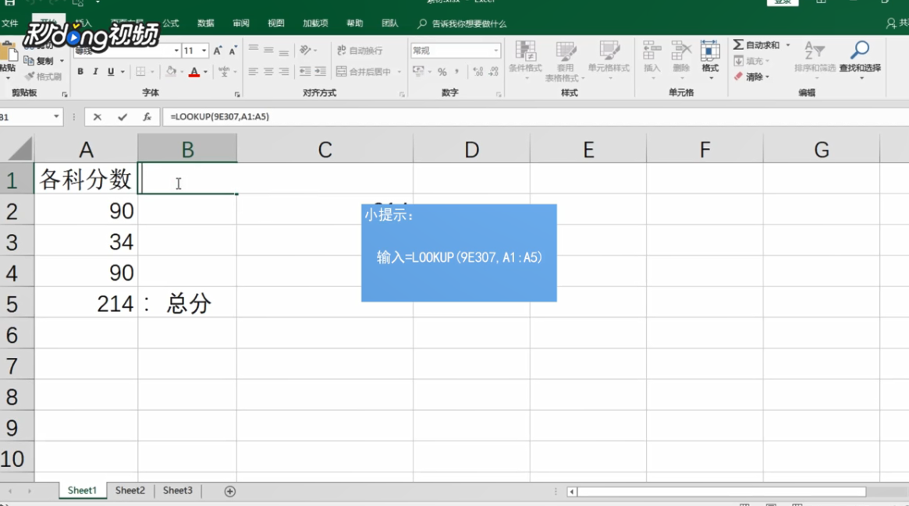Screen dimensions: 909x506
Task: Click the text orientation icon
Action: (306, 51)
